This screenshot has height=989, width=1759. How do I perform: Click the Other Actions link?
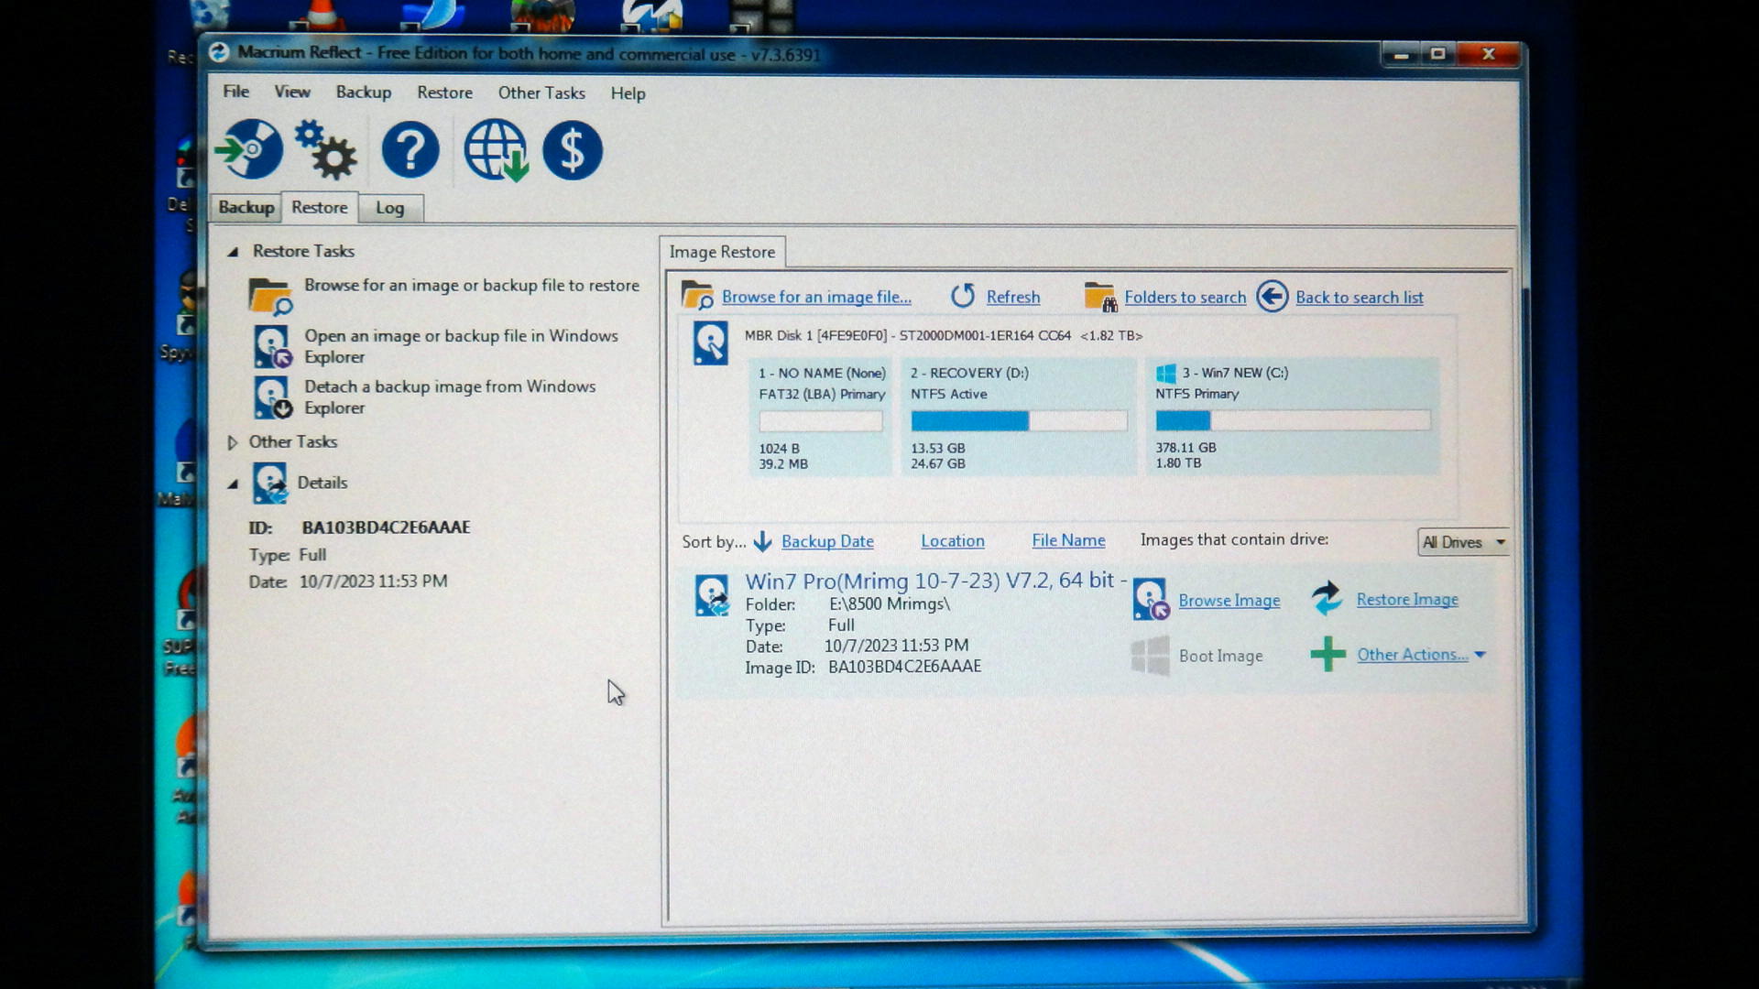(x=1413, y=654)
